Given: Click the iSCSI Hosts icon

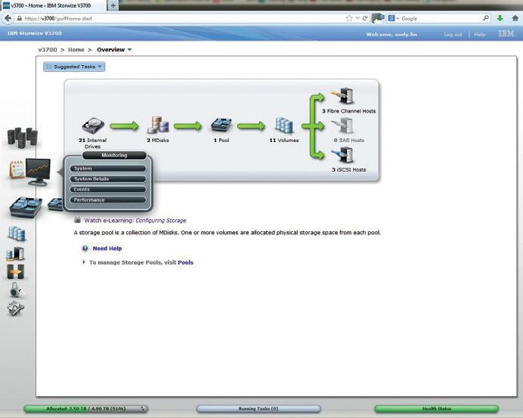Looking at the screenshot, I should [x=342, y=155].
